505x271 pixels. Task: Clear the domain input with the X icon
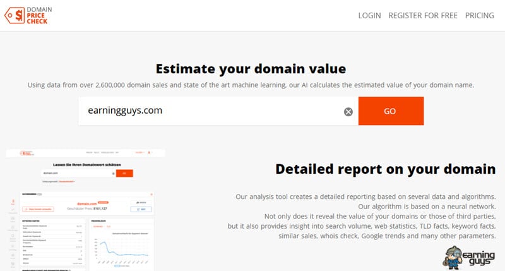click(348, 112)
